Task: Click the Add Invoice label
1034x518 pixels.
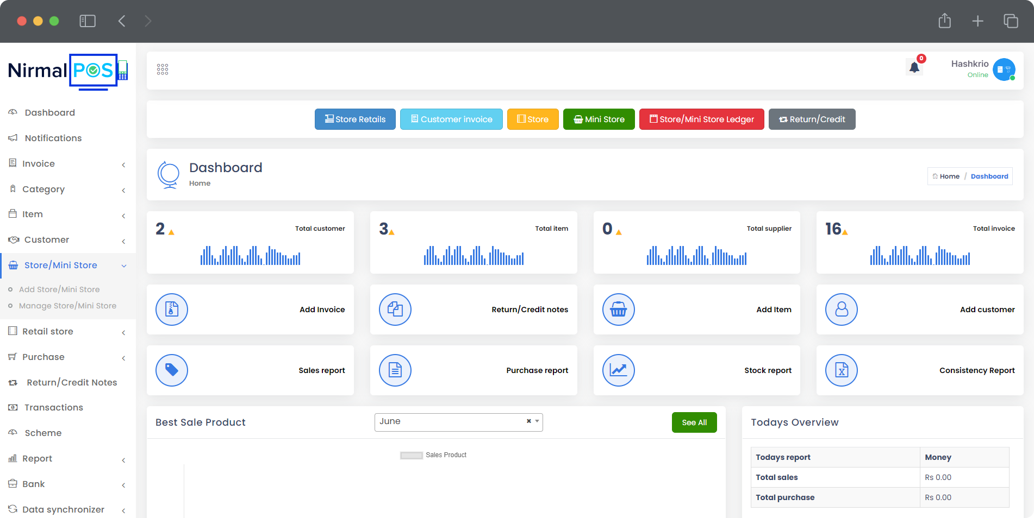Action: [322, 309]
